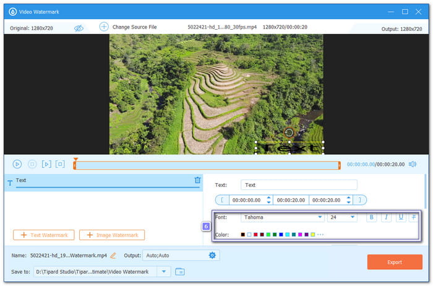Click the orange timeline playhead marker

click(x=75, y=160)
